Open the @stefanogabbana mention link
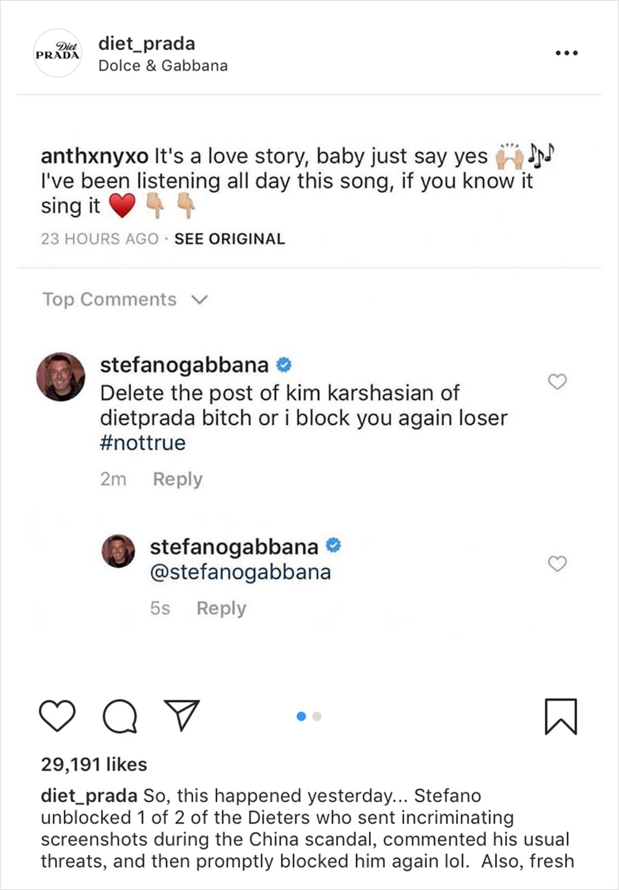619x890 pixels. click(x=240, y=572)
